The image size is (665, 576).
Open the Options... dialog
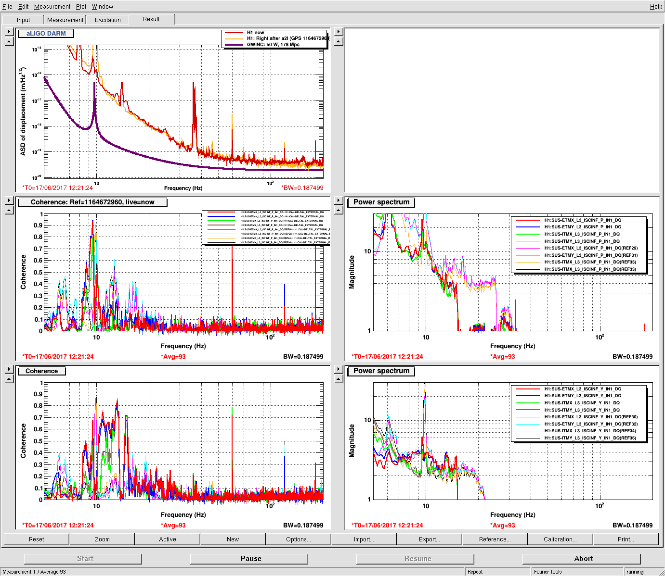click(299, 539)
